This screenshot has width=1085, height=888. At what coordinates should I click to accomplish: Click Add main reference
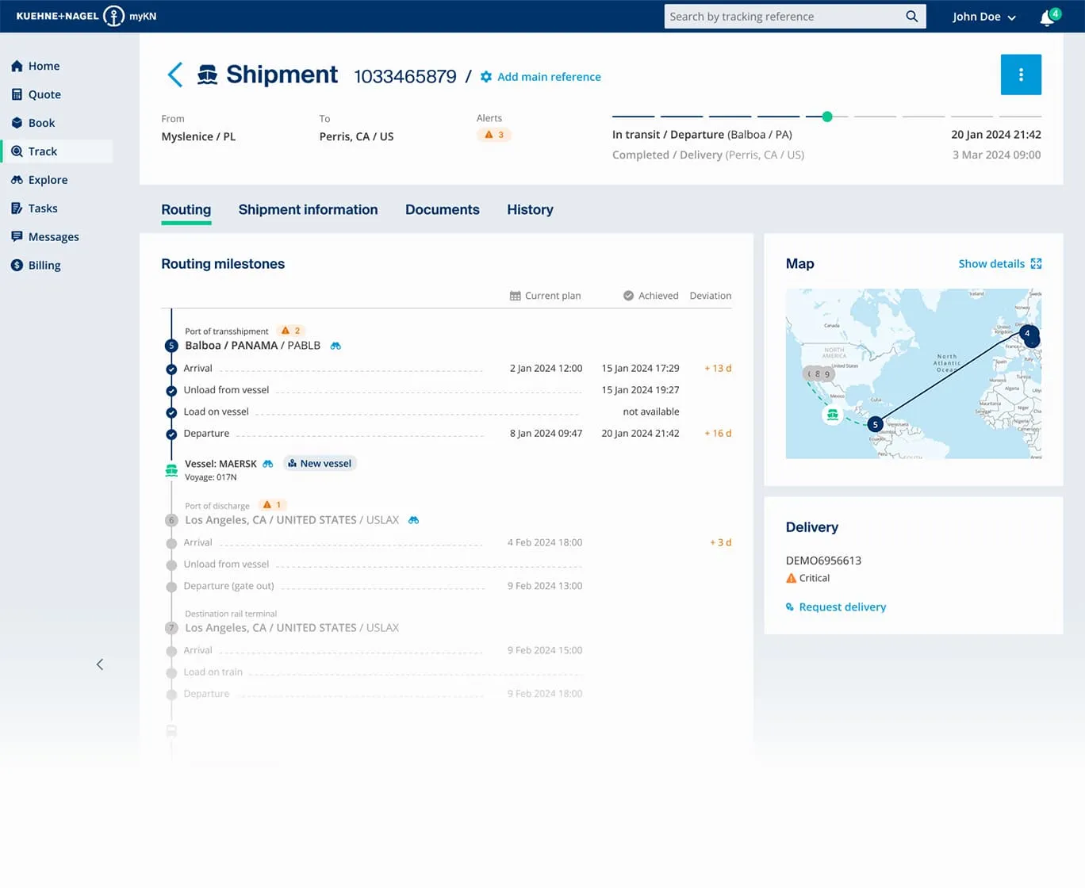click(548, 77)
